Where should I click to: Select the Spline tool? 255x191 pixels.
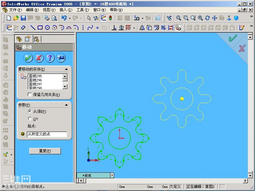point(90,28)
